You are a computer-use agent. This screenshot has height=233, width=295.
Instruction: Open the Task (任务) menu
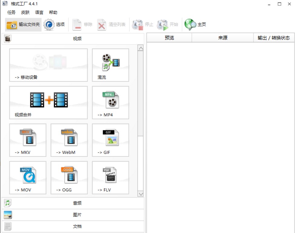[12, 12]
